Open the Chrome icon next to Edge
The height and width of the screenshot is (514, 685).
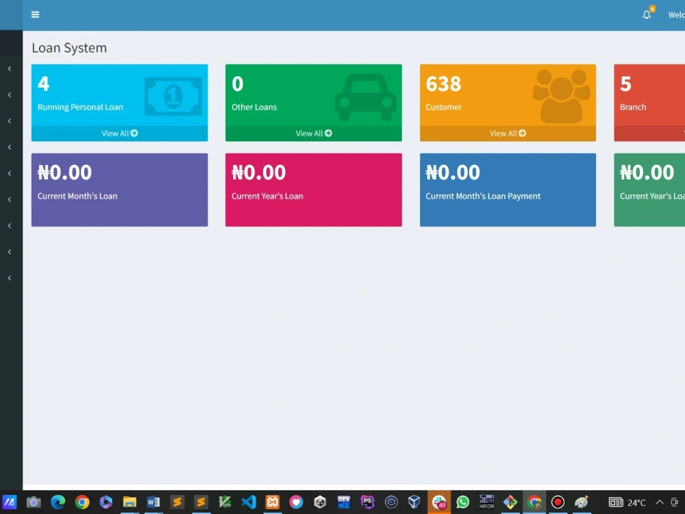pyautogui.click(x=82, y=502)
